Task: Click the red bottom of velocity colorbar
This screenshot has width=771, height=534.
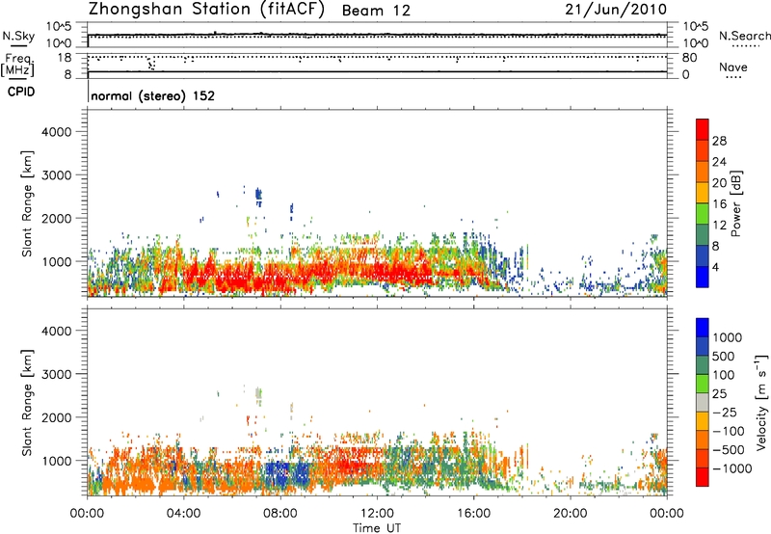Action: 703,477
